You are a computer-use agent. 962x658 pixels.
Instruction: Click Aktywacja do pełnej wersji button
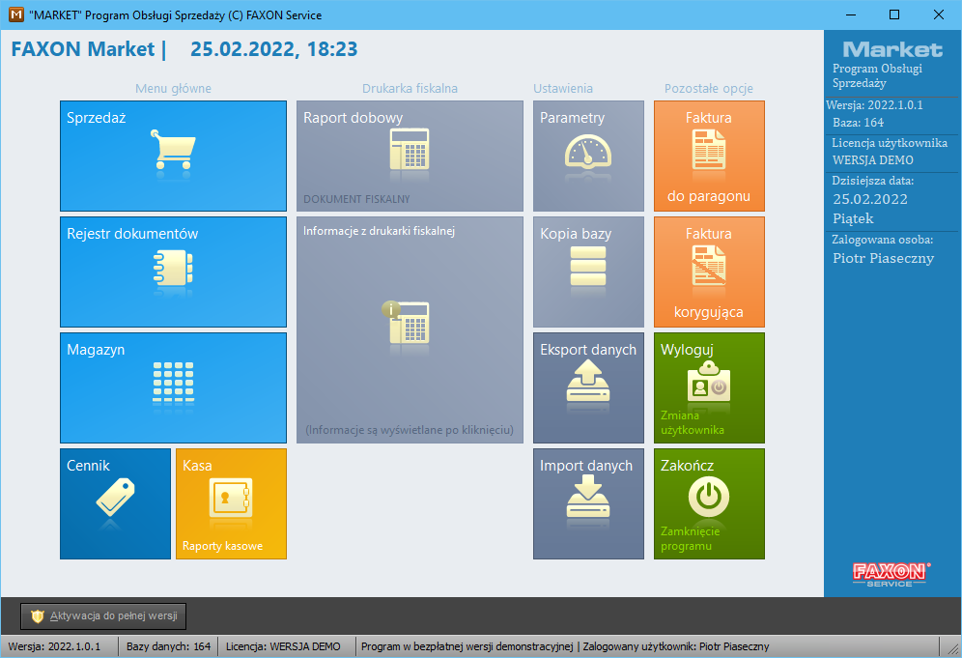[x=103, y=616]
